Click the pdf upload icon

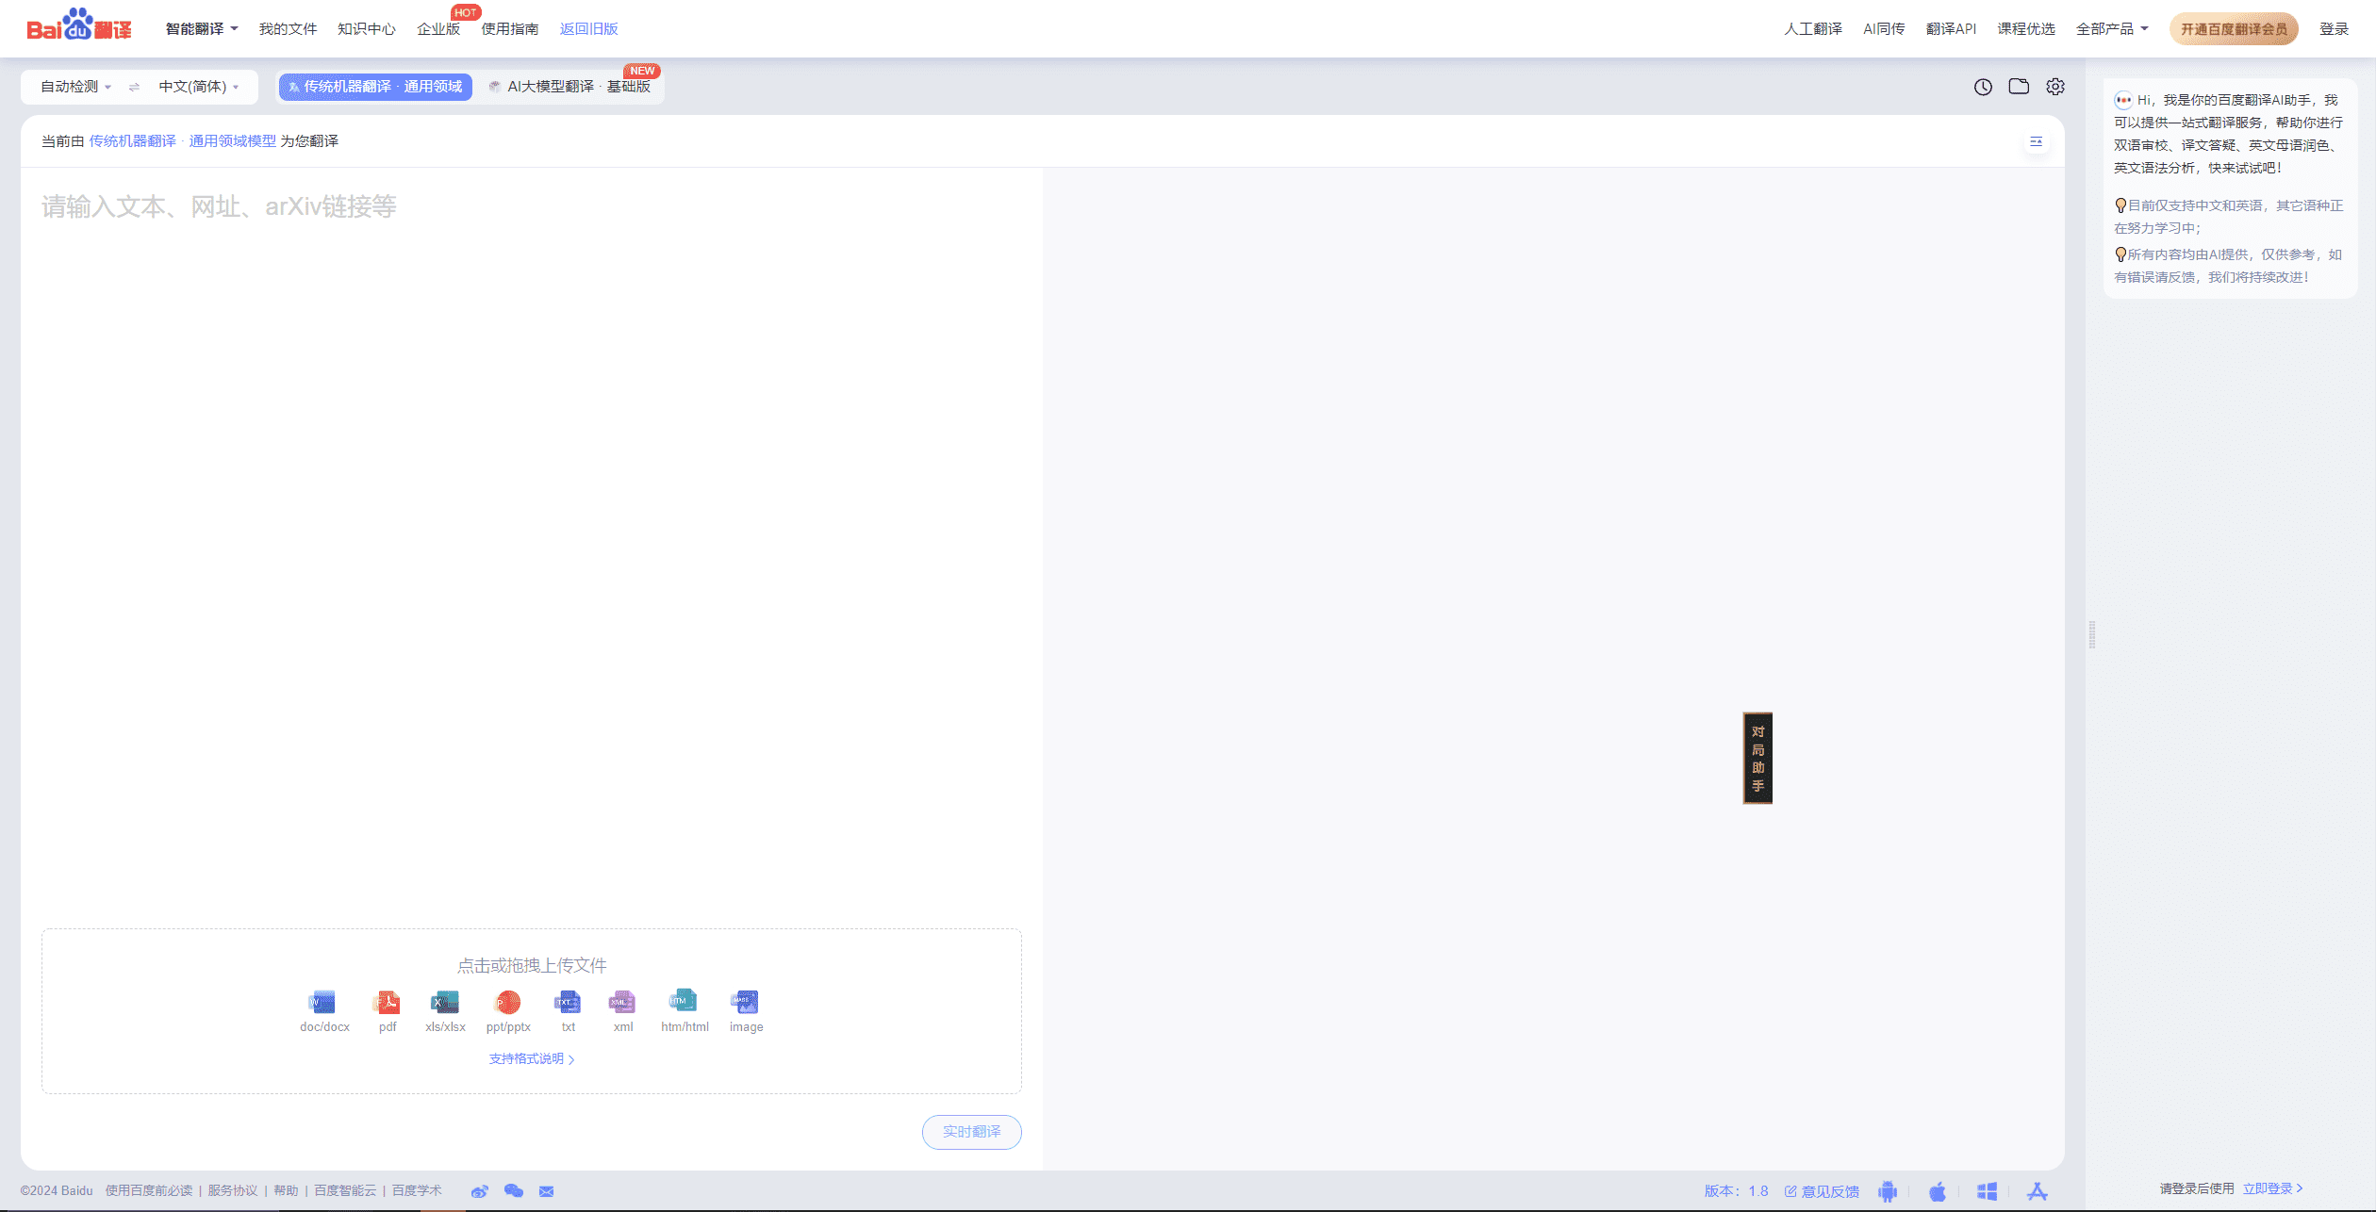tap(387, 1002)
